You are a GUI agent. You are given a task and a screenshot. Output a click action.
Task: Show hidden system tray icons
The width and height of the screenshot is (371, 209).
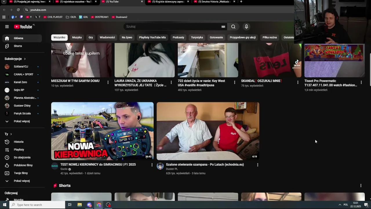point(340,205)
